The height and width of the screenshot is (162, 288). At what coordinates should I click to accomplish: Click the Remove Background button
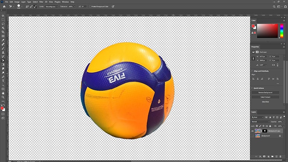[x=265, y=92]
